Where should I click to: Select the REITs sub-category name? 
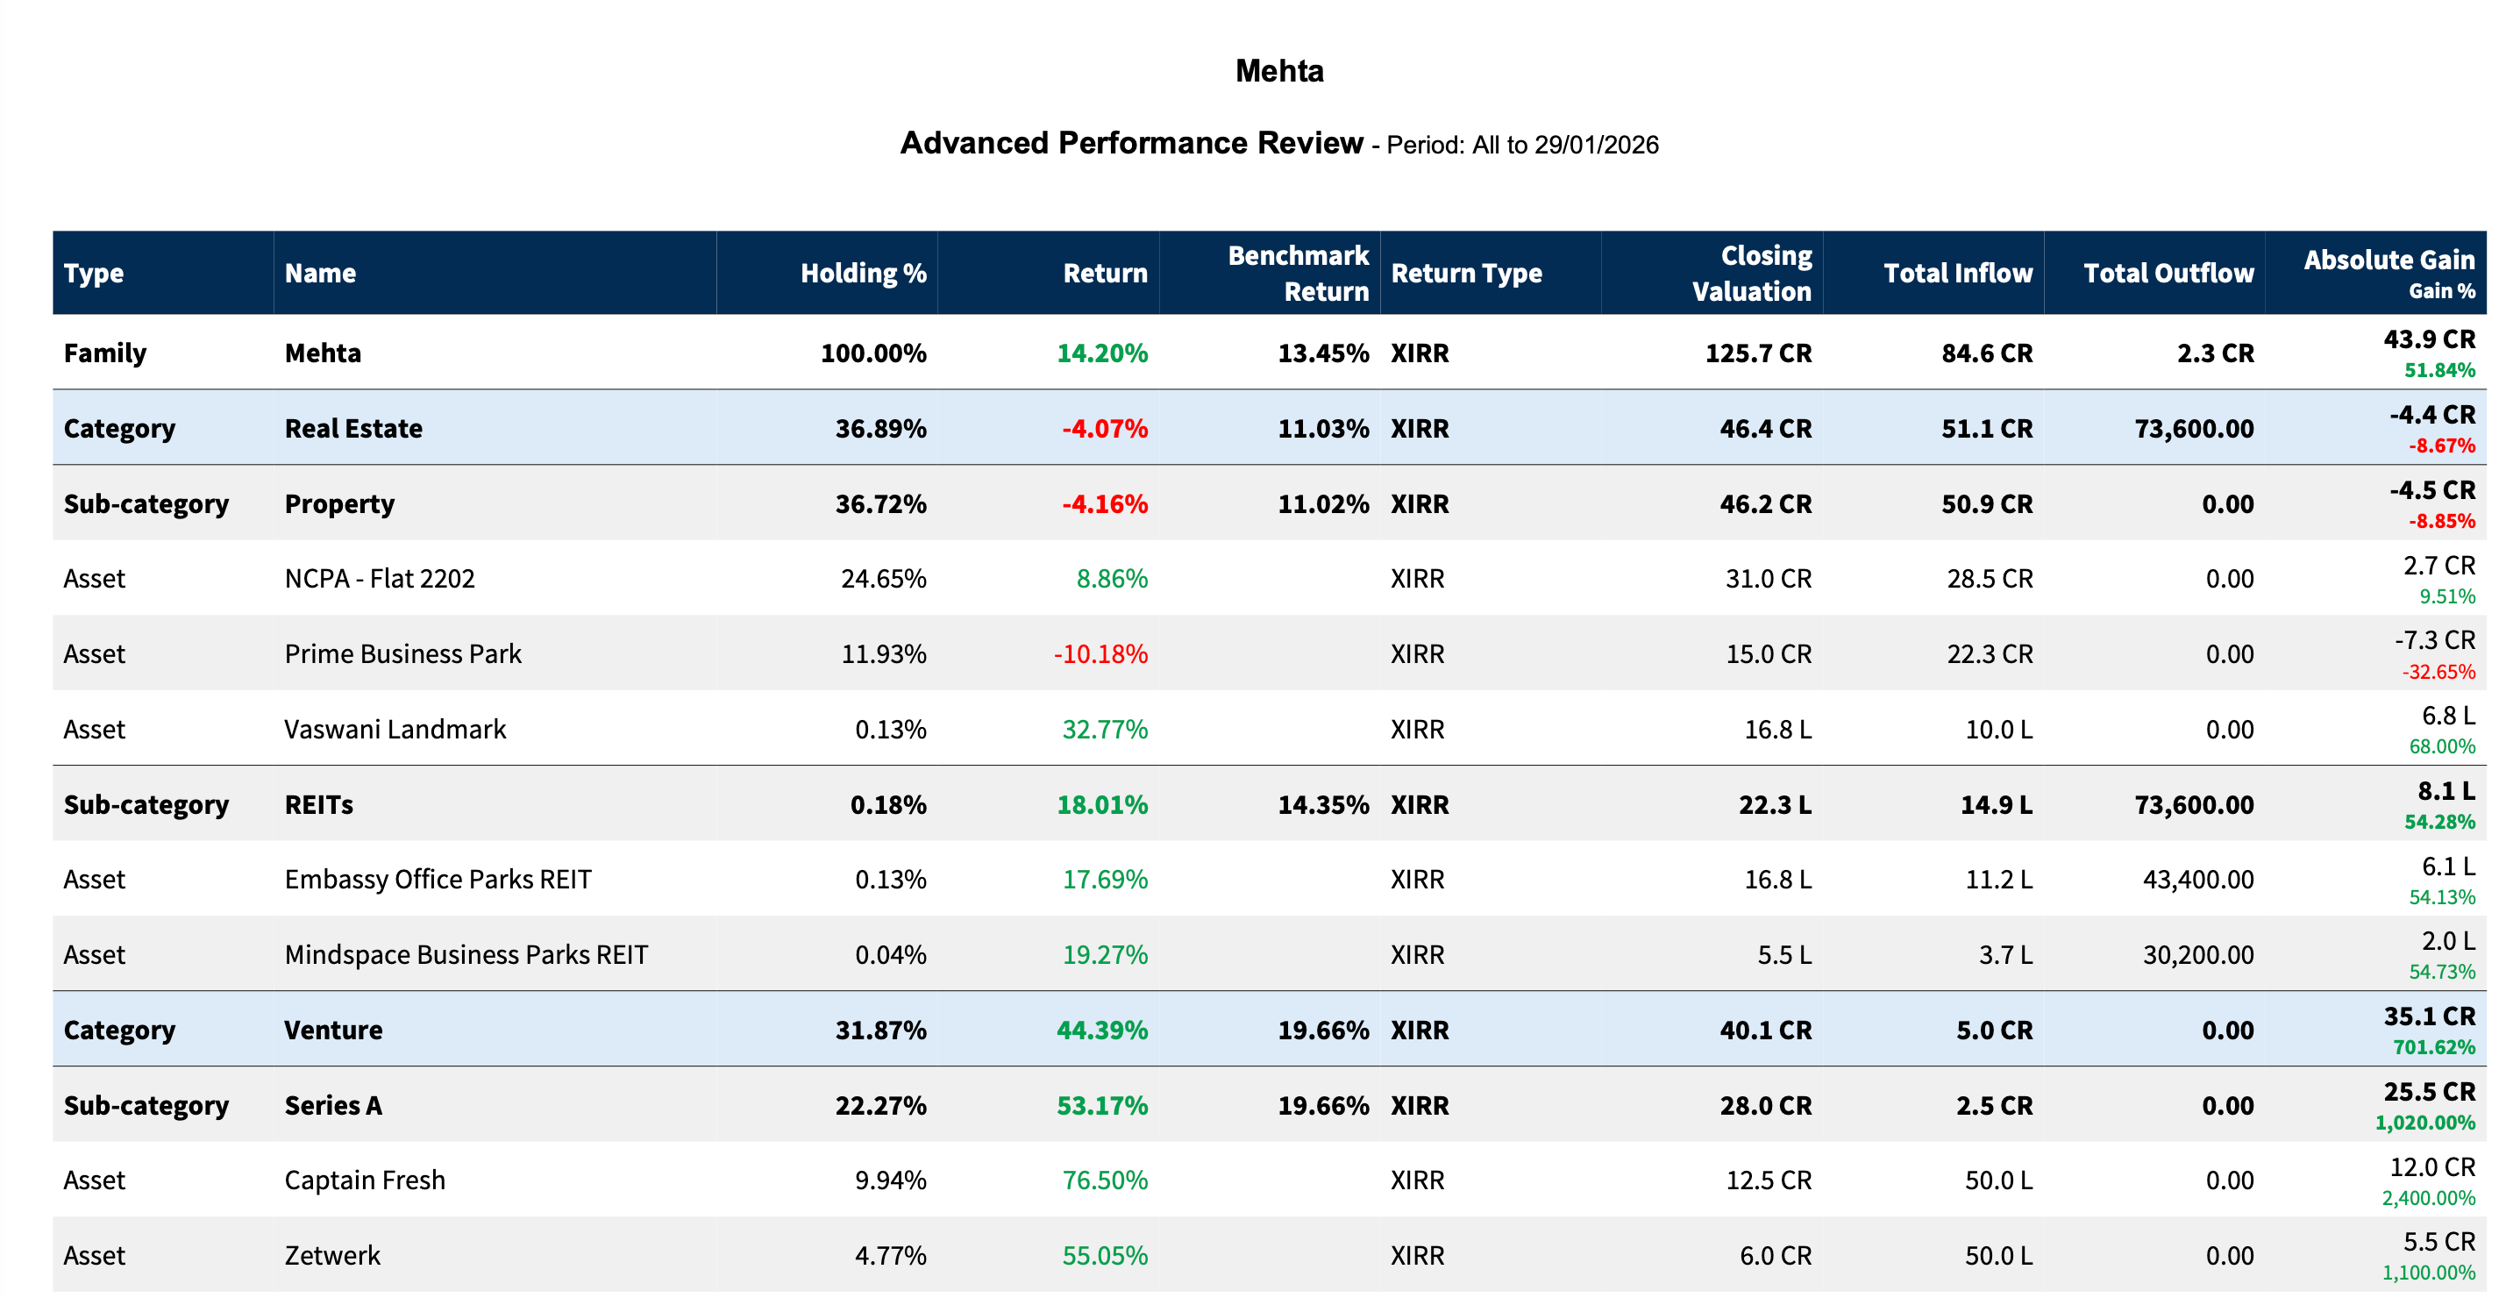[x=318, y=805]
